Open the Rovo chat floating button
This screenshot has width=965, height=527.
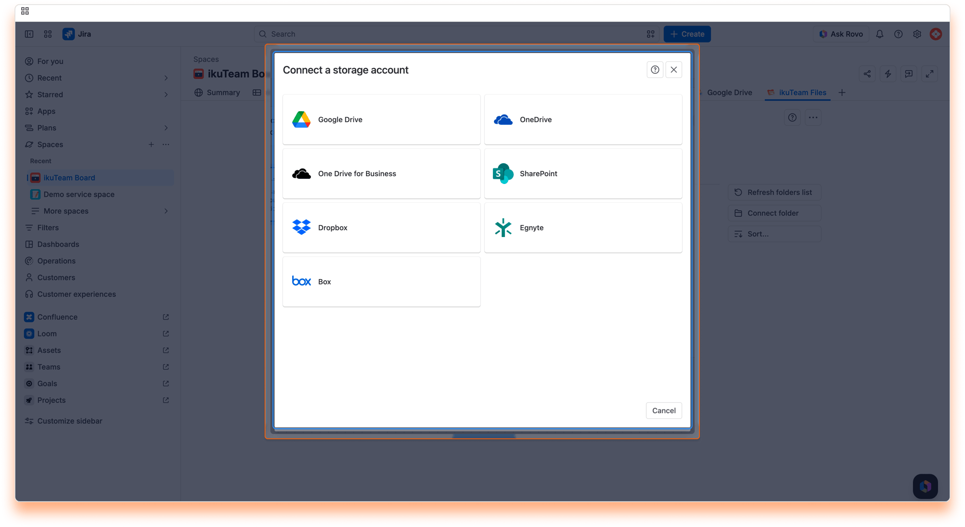pos(925,486)
